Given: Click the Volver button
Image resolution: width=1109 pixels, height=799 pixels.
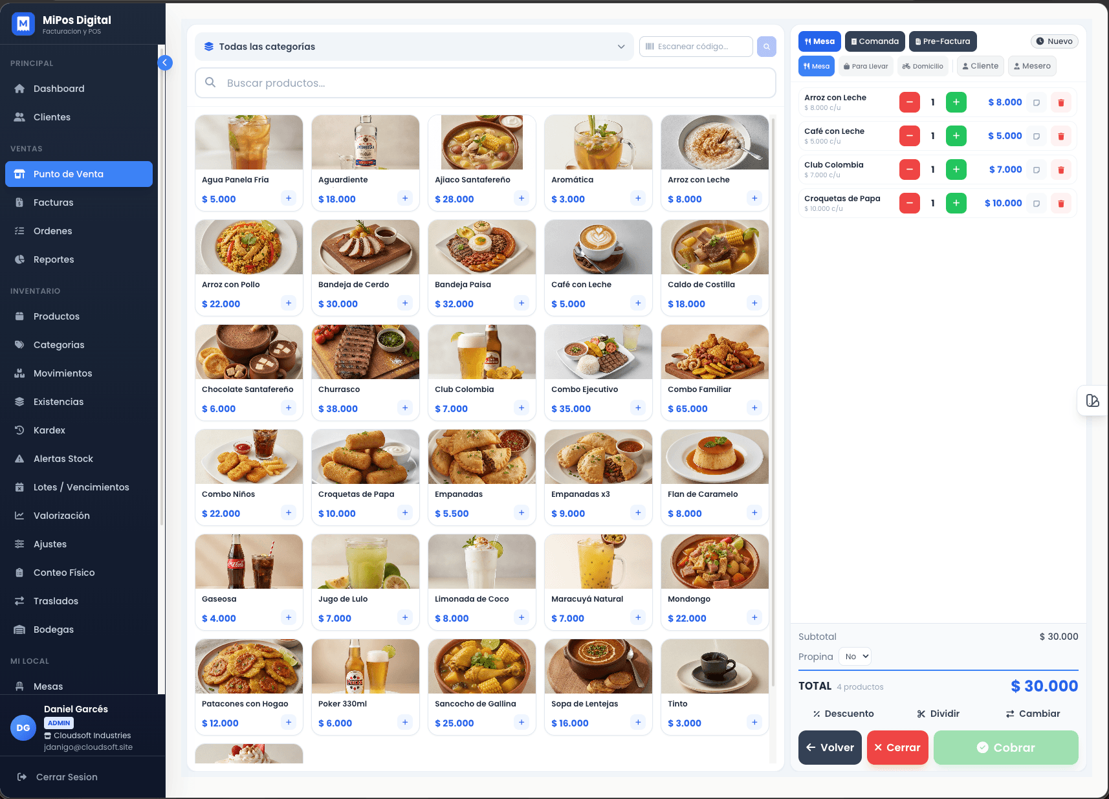Looking at the screenshot, I should (830, 747).
